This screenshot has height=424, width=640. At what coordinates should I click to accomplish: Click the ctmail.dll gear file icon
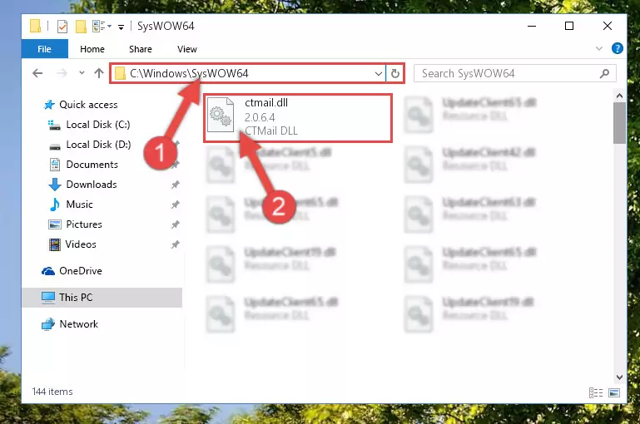click(221, 115)
